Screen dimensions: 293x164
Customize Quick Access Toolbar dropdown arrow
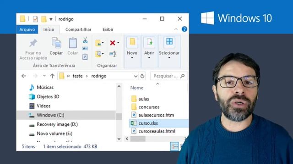51,19
